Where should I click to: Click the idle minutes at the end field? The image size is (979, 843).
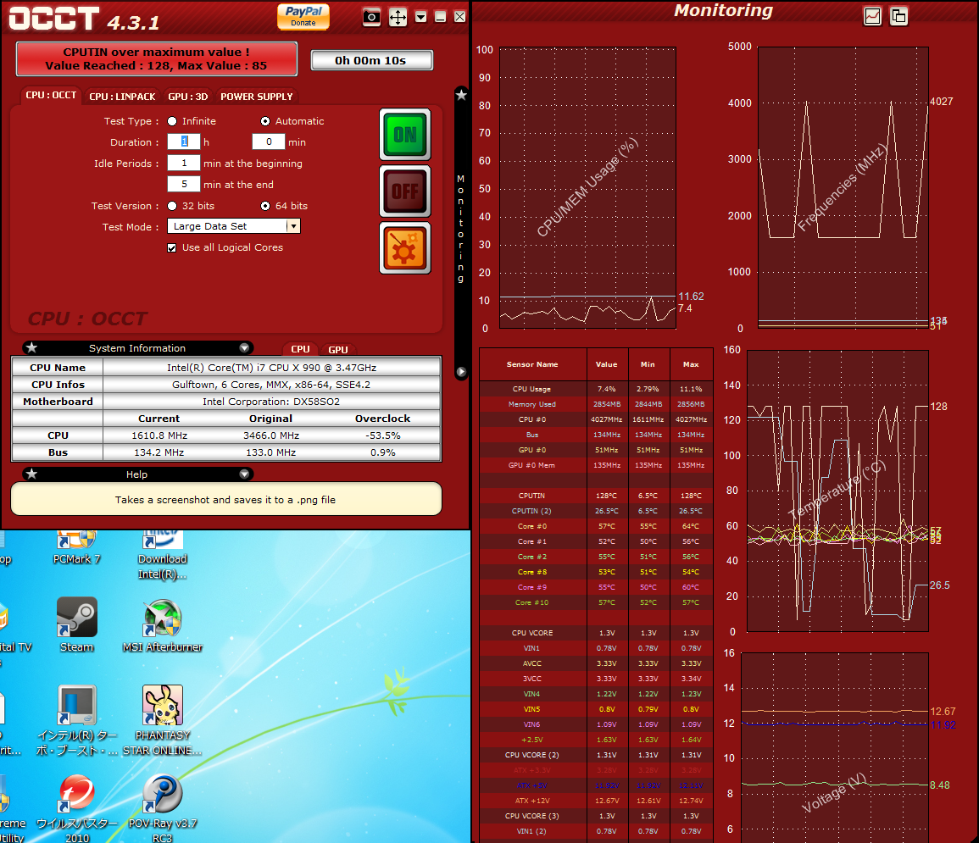(x=184, y=184)
